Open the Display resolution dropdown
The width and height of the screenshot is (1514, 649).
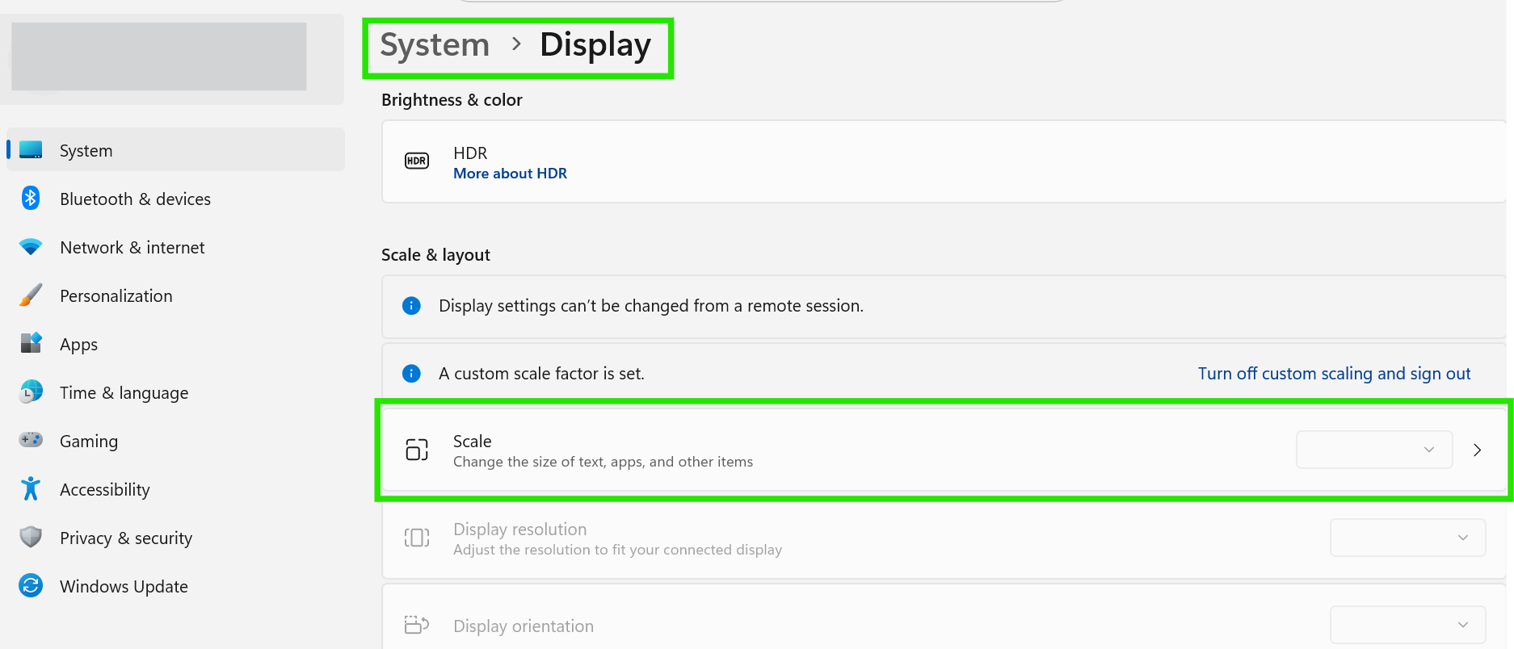pyautogui.click(x=1407, y=538)
